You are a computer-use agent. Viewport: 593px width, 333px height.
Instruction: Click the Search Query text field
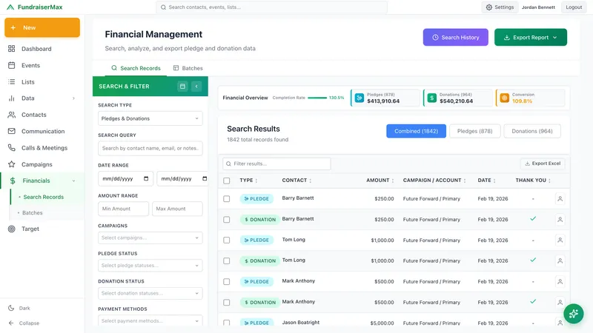coord(150,149)
